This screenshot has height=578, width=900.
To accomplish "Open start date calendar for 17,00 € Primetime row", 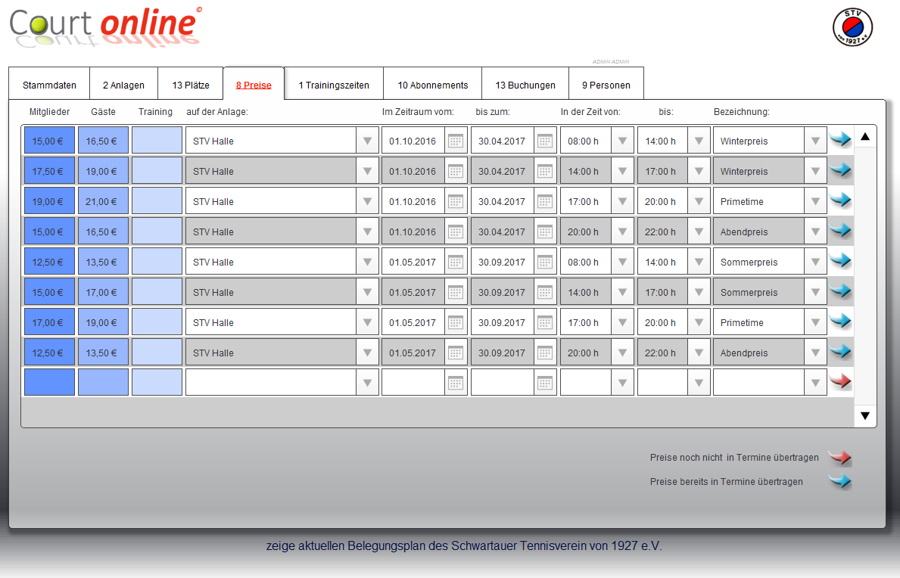I will point(456,323).
